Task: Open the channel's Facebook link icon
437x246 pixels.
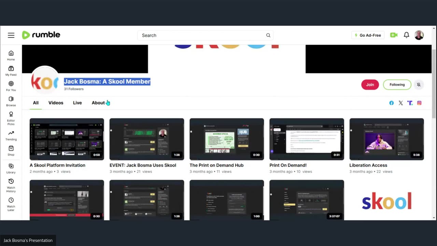Action: point(391,103)
